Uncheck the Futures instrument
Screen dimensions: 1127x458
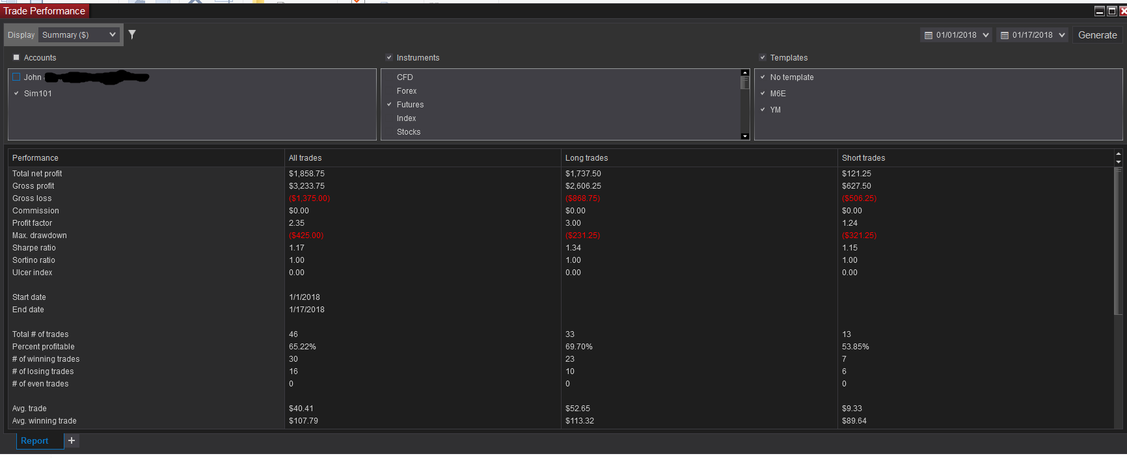389,104
